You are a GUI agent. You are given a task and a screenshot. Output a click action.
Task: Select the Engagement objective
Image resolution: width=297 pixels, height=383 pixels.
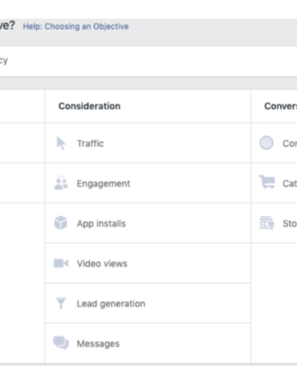[148, 183]
